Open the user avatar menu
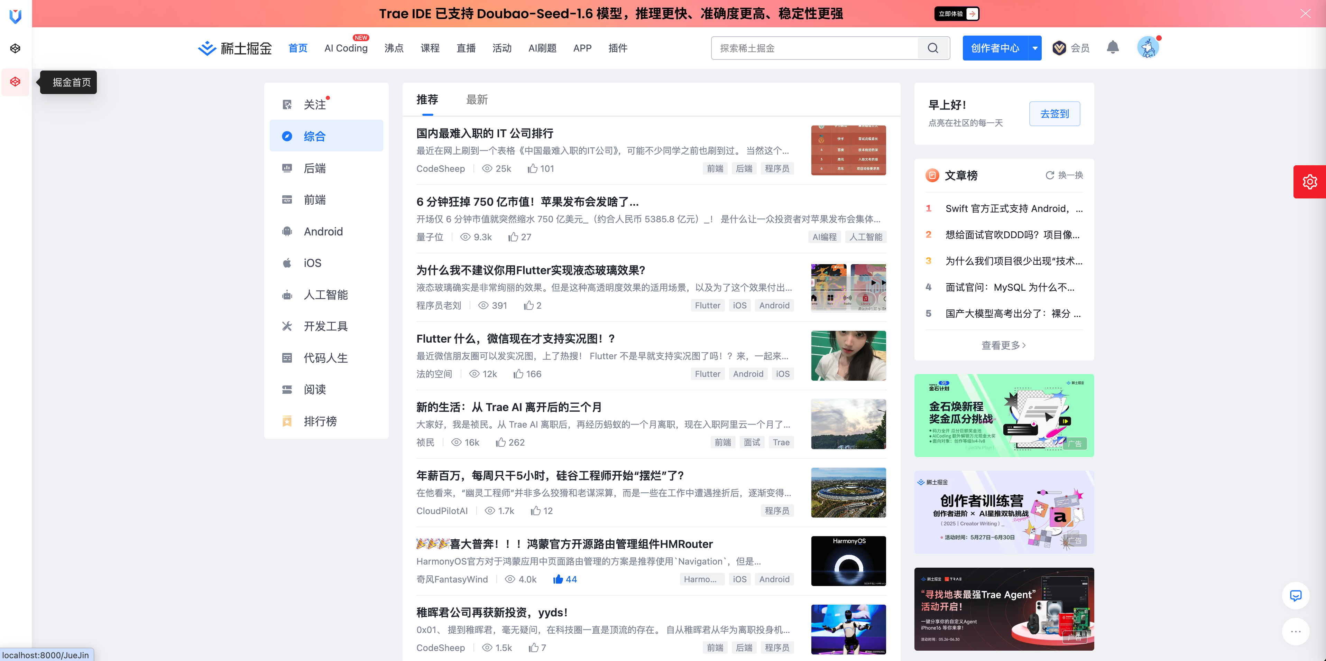The height and width of the screenshot is (661, 1326). coord(1148,48)
